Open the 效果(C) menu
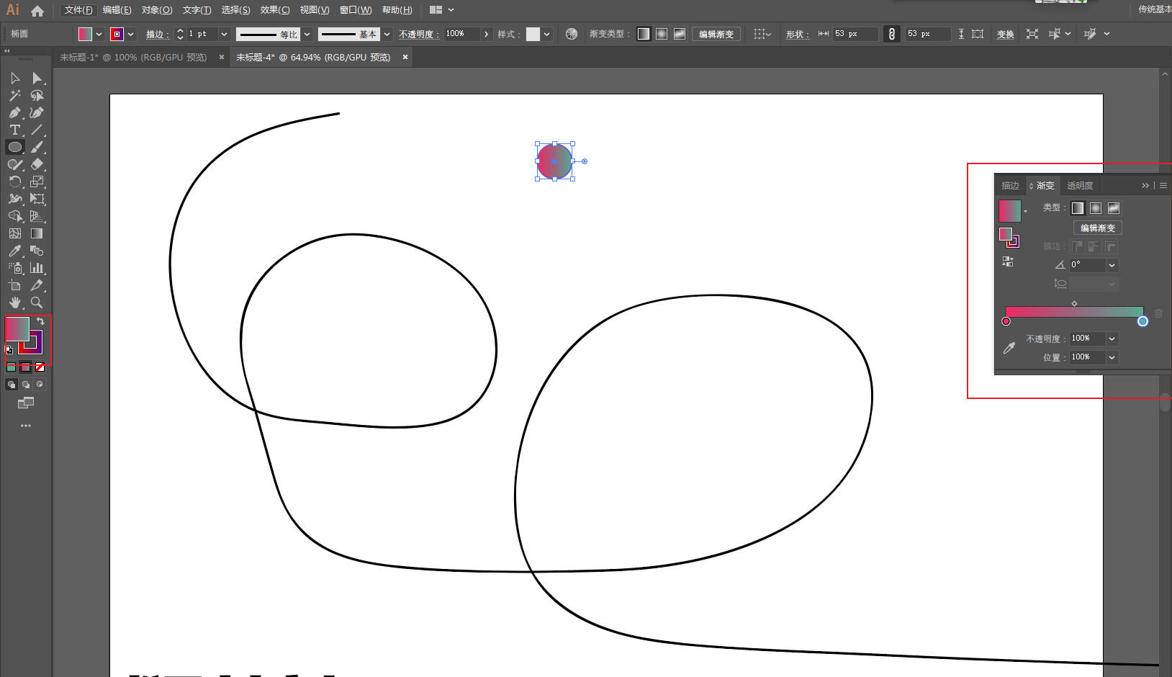This screenshot has width=1172, height=677. tap(274, 10)
